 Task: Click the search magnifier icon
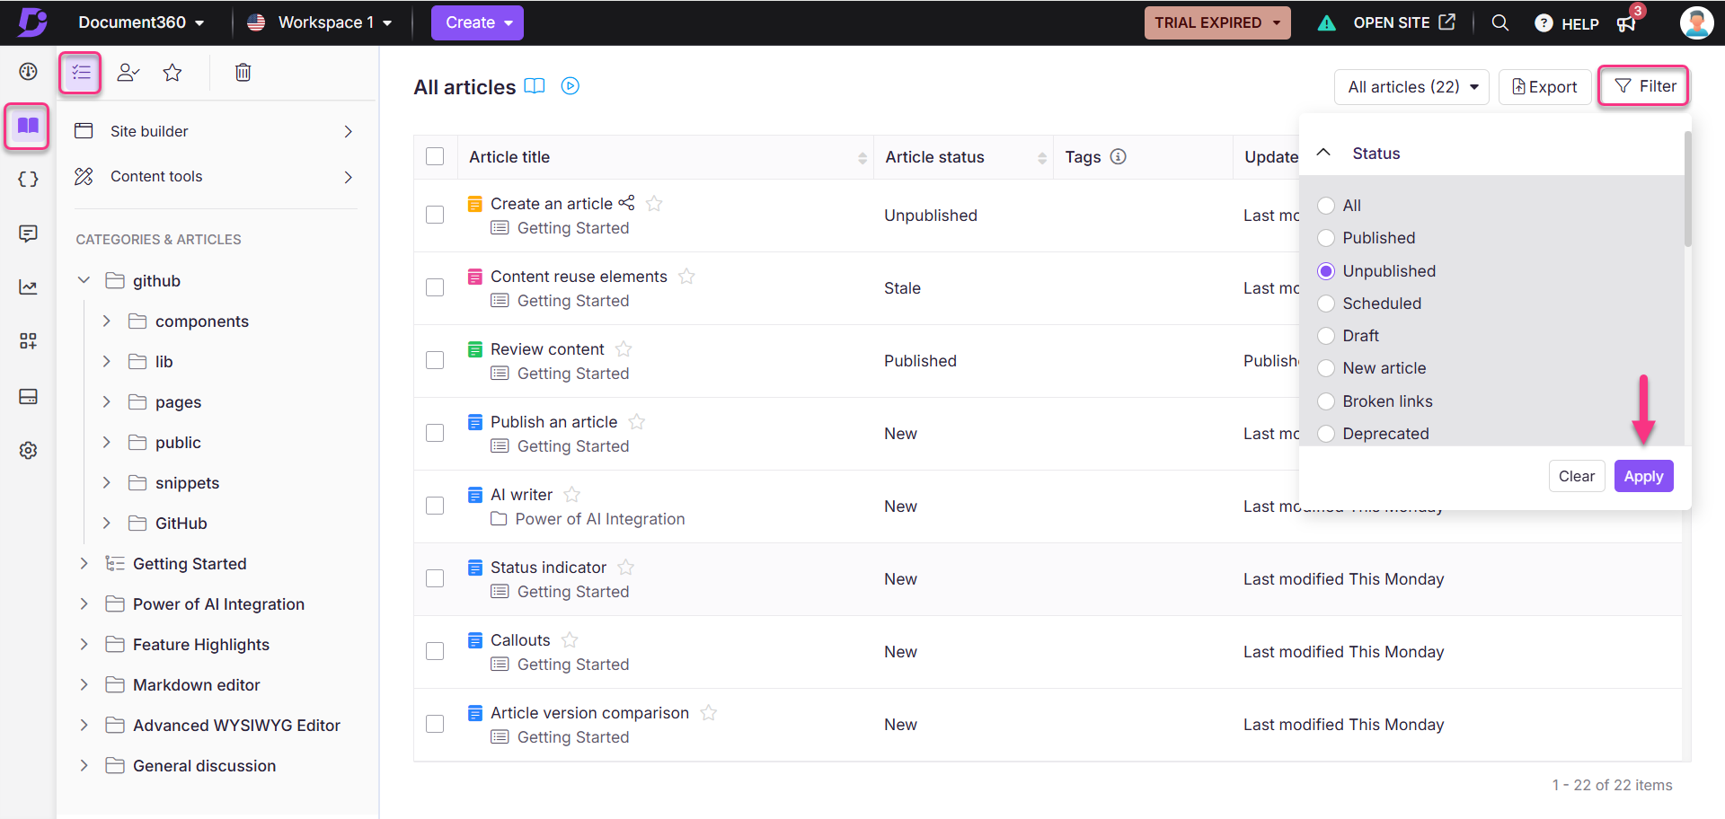pos(1500,22)
